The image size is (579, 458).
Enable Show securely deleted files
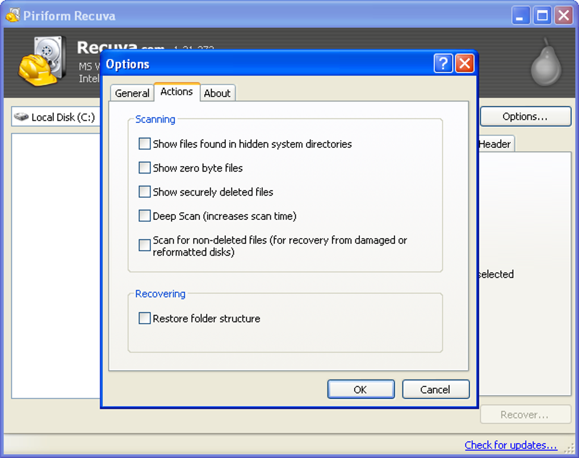coord(144,192)
